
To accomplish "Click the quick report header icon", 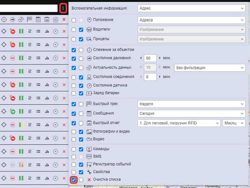I will tap(47, 19).
